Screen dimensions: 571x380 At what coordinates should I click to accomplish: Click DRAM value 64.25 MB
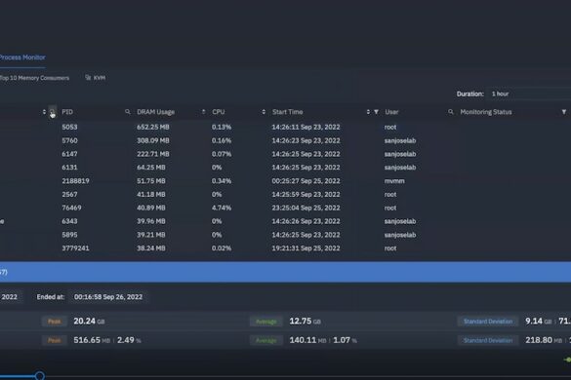click(151, 168)
